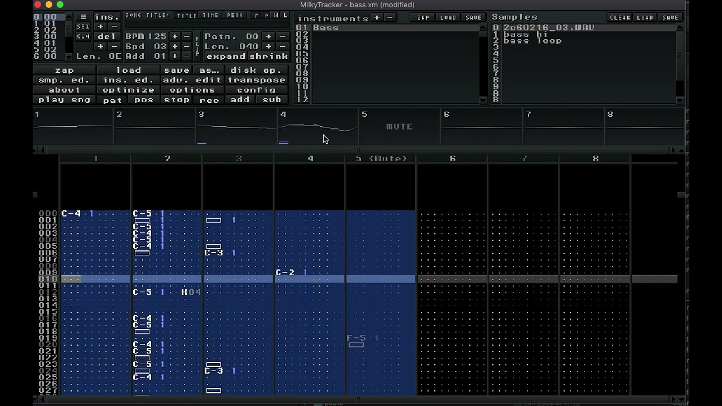
Task: Click the add channels button
Action: click(240, 100)
